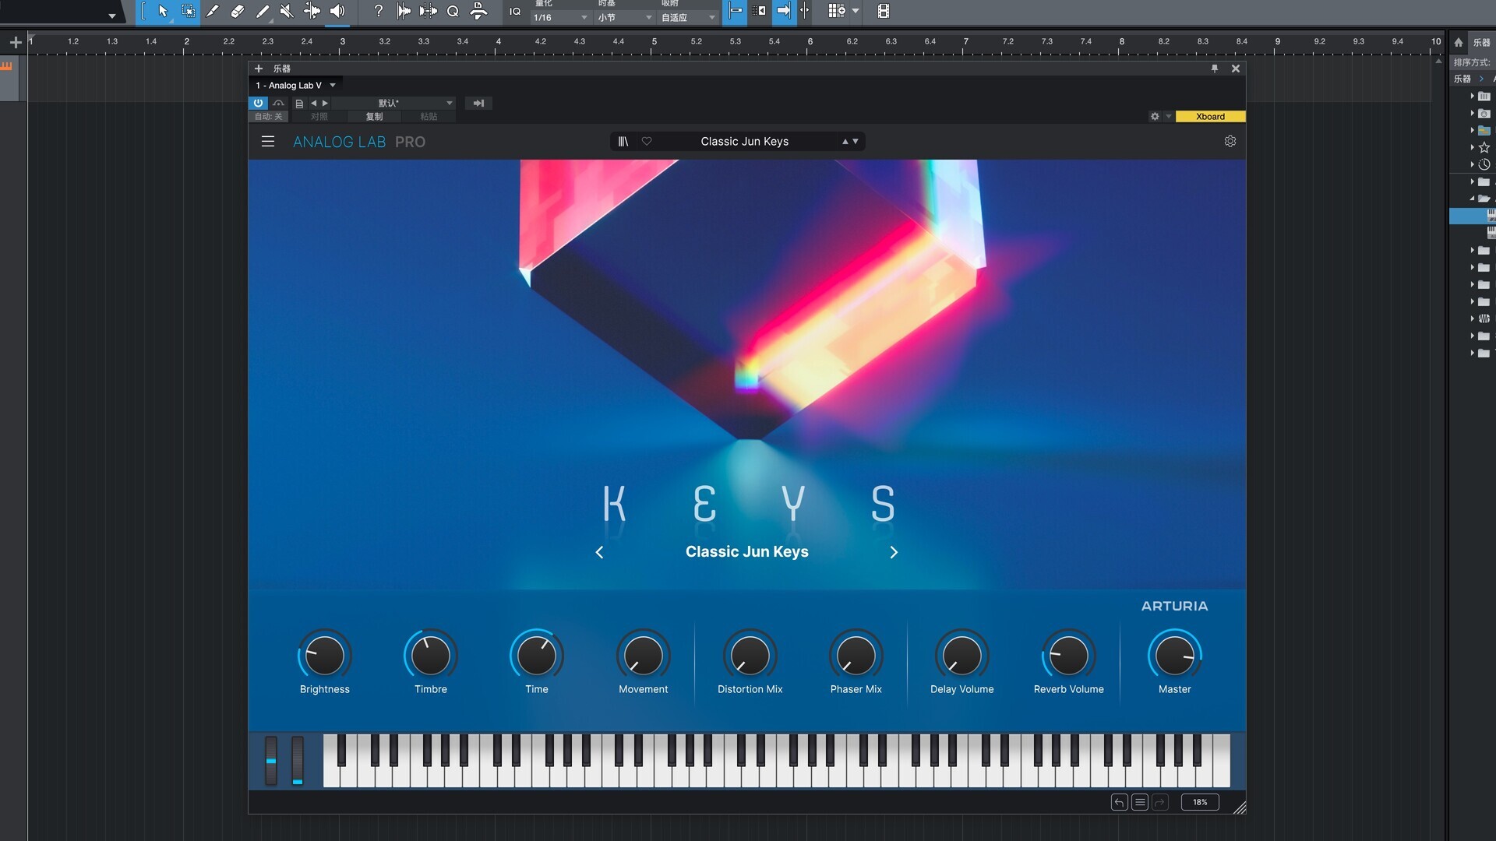The width and height of the screenshot is (1496, 841).
Task: Select the arrow pointer tool
Action: 163,12
